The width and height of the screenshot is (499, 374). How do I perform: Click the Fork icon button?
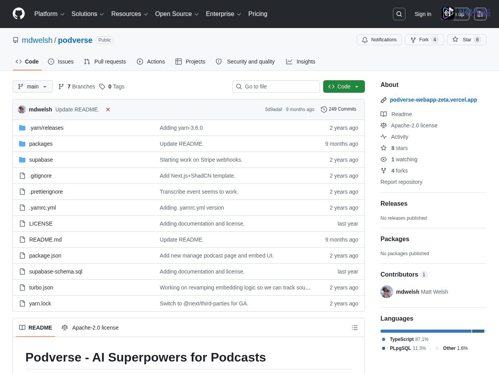coord(413,40)
